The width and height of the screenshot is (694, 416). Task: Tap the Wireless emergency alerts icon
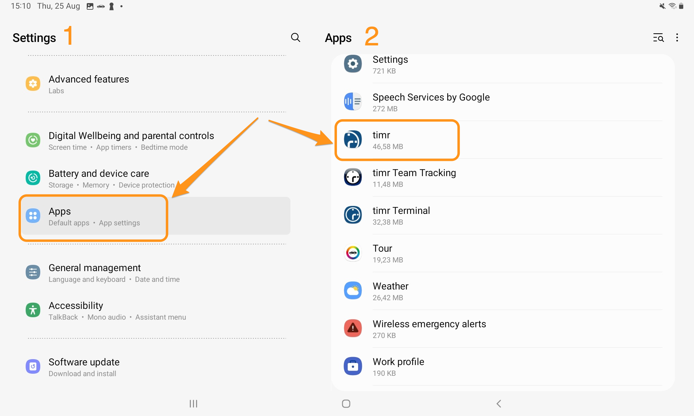(x=353, y=328)
